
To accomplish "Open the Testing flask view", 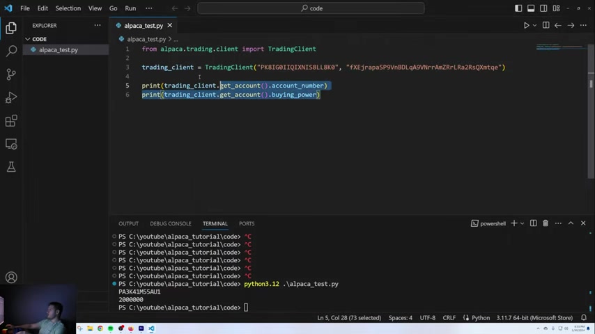I will tap(11, 167).
